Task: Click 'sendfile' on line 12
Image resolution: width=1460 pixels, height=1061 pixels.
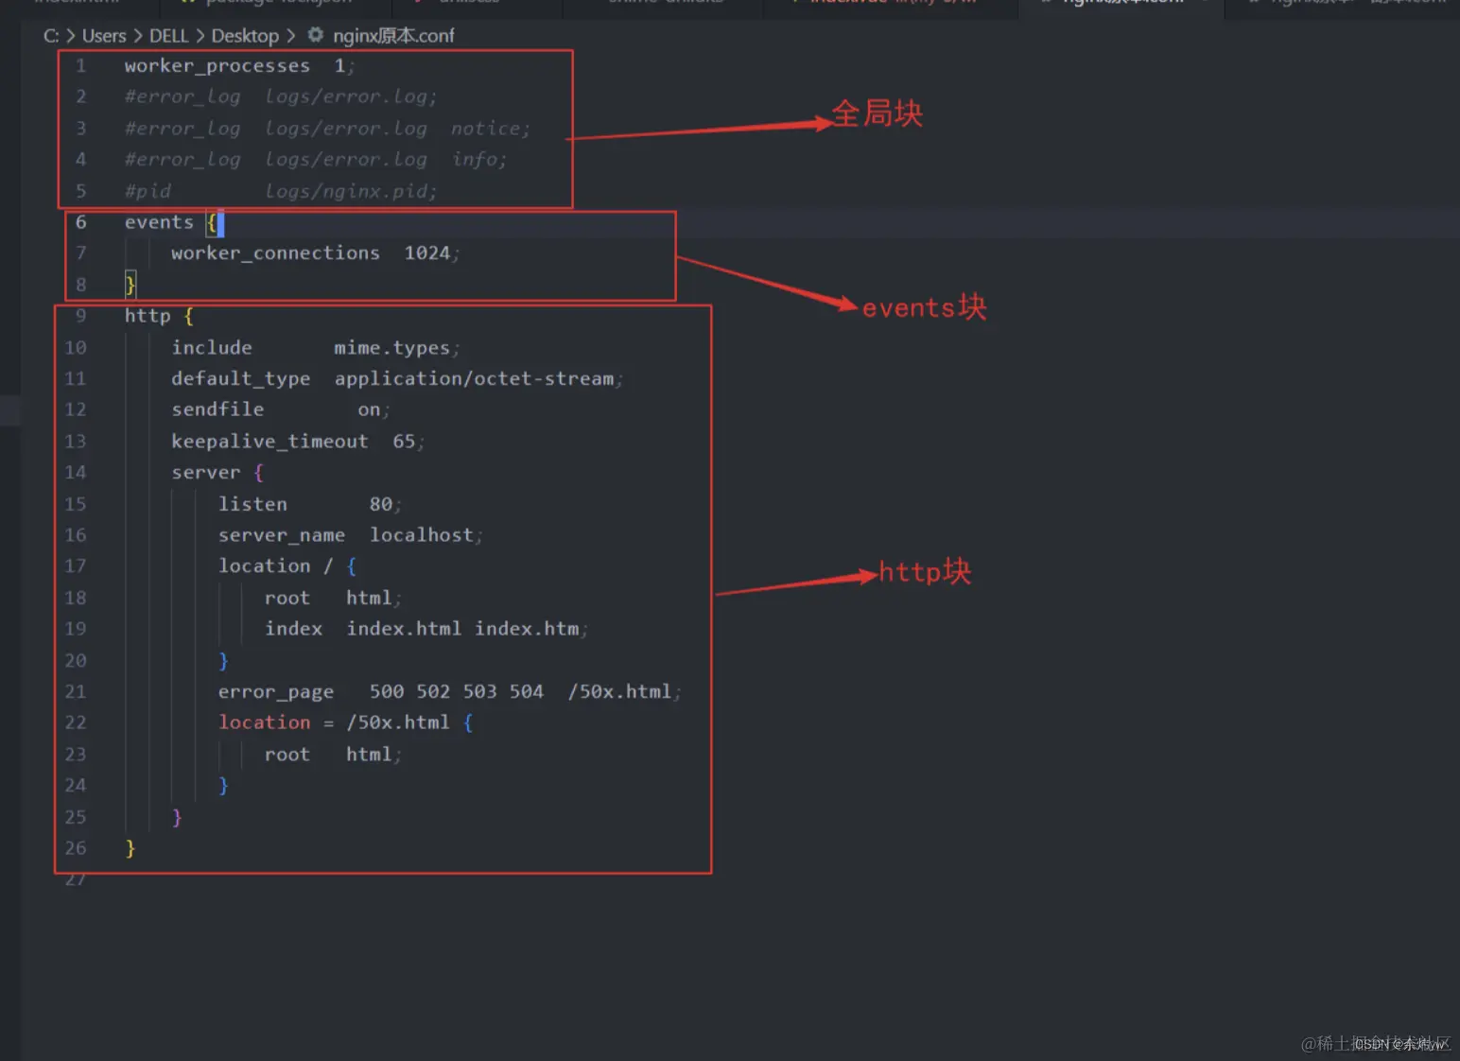Action: coord(217,409)
